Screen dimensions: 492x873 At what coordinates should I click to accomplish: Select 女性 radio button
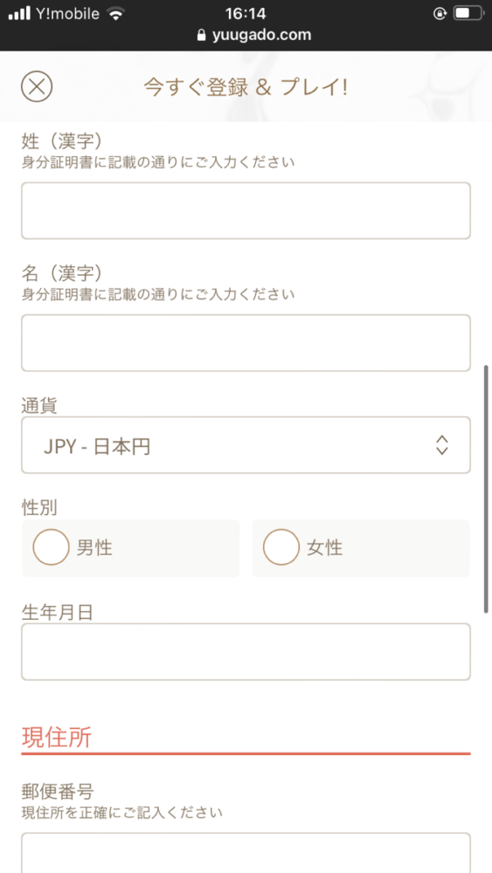281,547
